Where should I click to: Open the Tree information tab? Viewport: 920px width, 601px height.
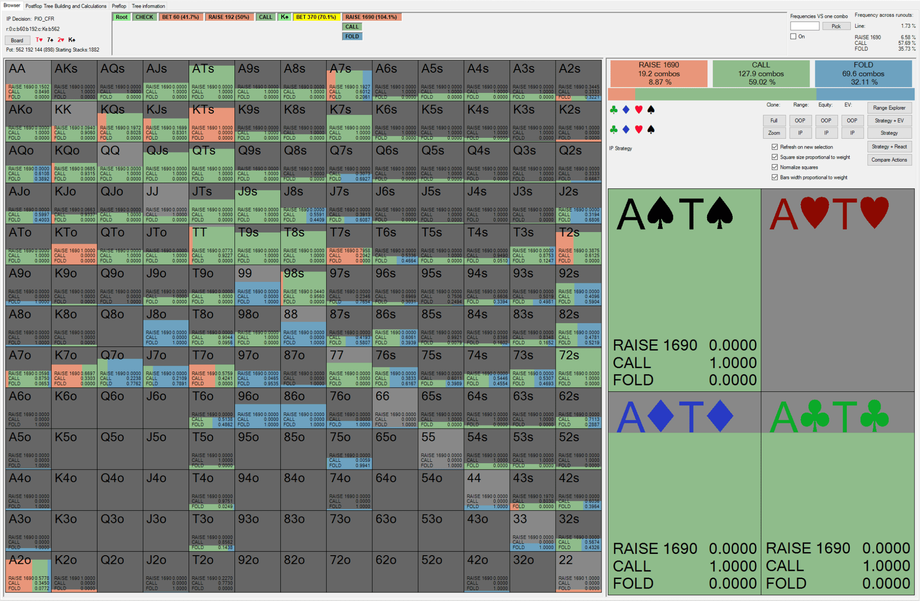coord(148,6)
